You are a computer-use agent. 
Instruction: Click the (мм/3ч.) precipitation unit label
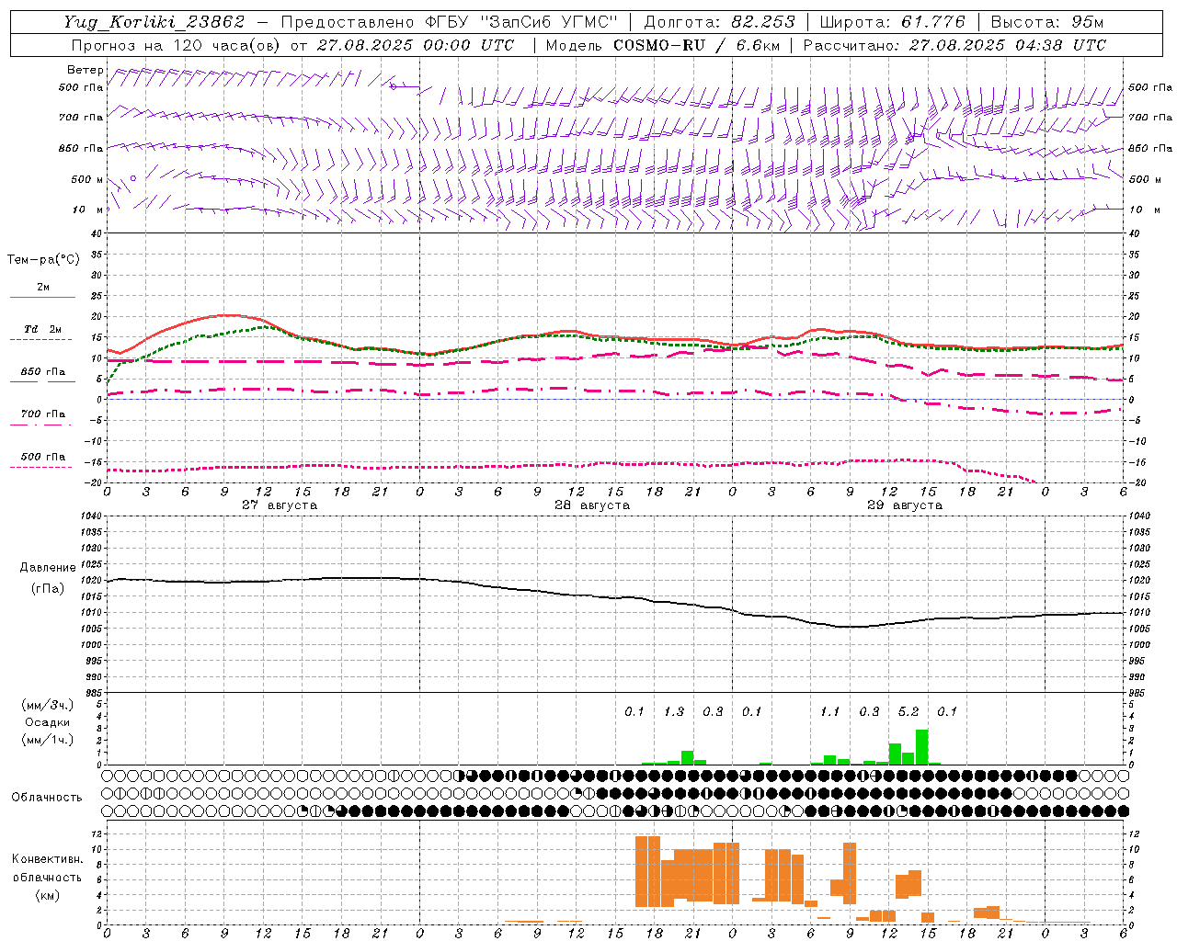click(x=48, y=706)
